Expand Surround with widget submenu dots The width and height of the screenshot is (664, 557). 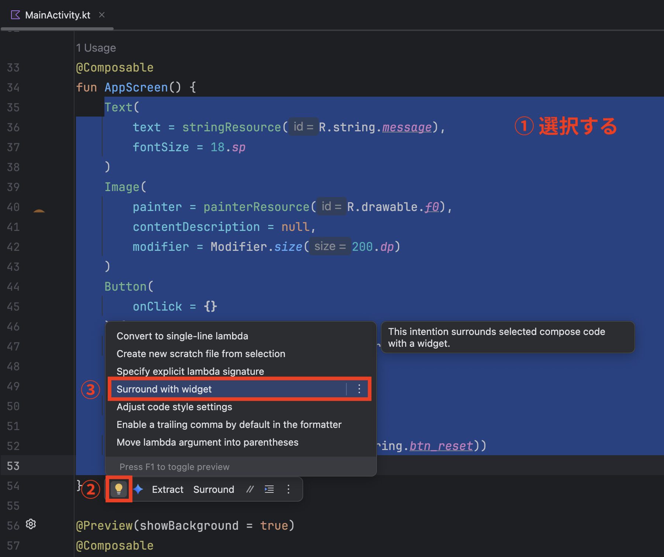359,389
